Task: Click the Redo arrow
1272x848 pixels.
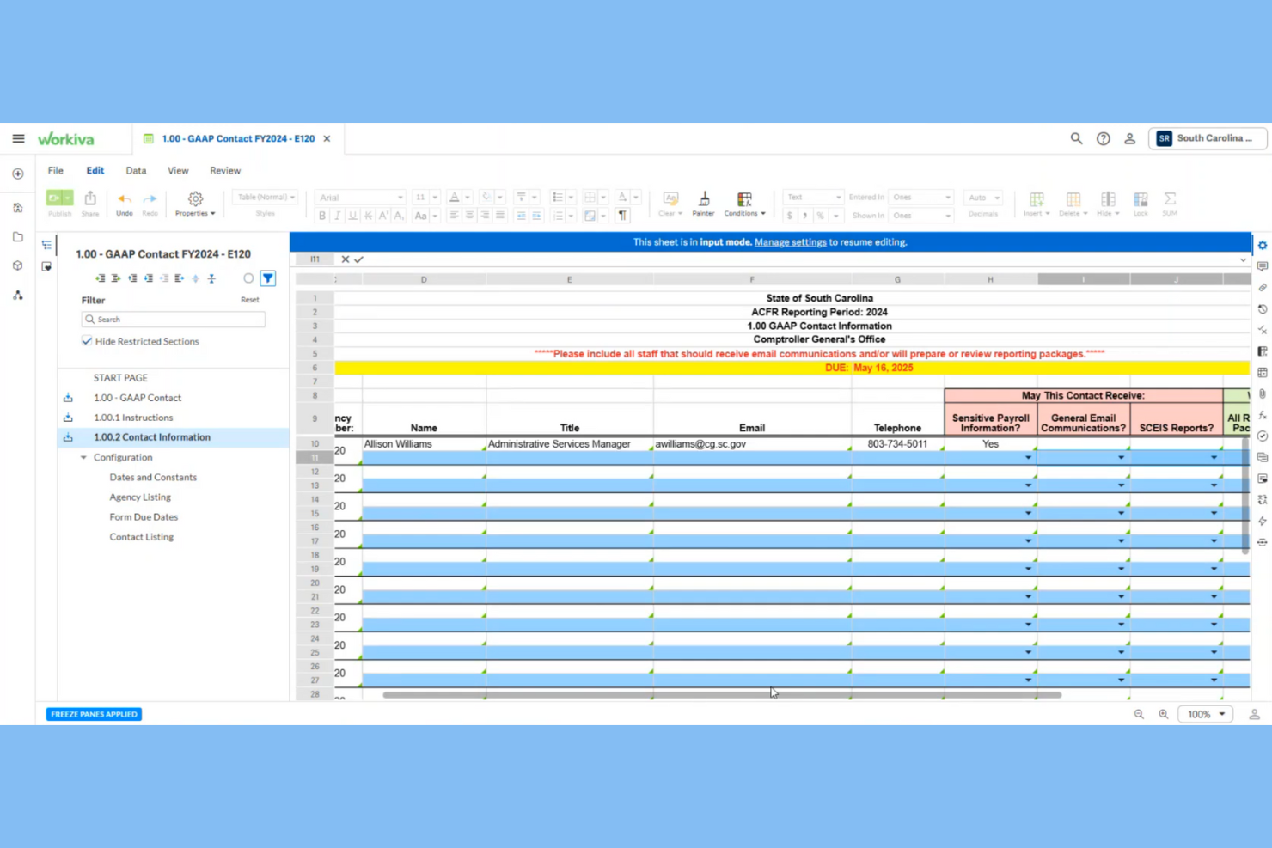Action: pyautogui.click(x=150, y=198)
